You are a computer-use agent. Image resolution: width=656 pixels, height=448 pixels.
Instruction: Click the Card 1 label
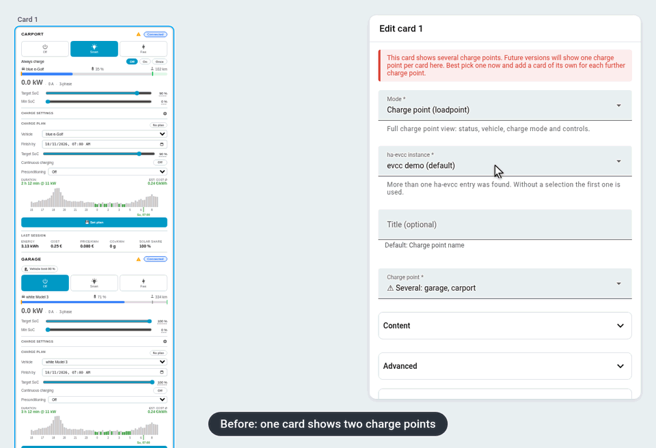tap(27, 20)
